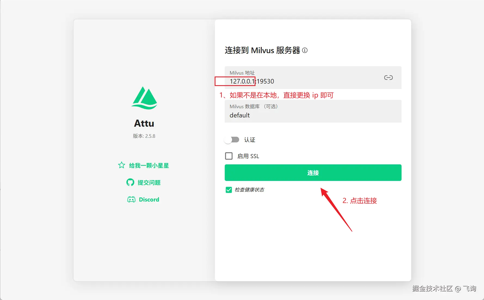The width and height of the screenshot is (484, 300).
Task: Click the 连接到 Milvus 服务器 heading
Action: pyautogui.click(x=262, y=50)
